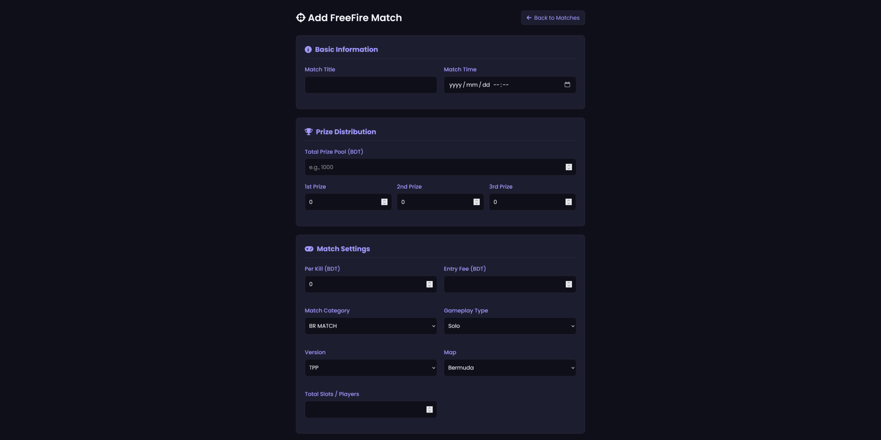The width and height of the screenshot is (881, 440).
Task: Click the Prize Distribution trophy icon
Action: [x=308, y=132]
